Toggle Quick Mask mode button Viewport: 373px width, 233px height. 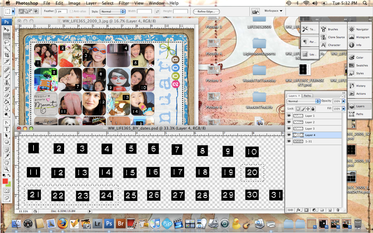point(7,191)
